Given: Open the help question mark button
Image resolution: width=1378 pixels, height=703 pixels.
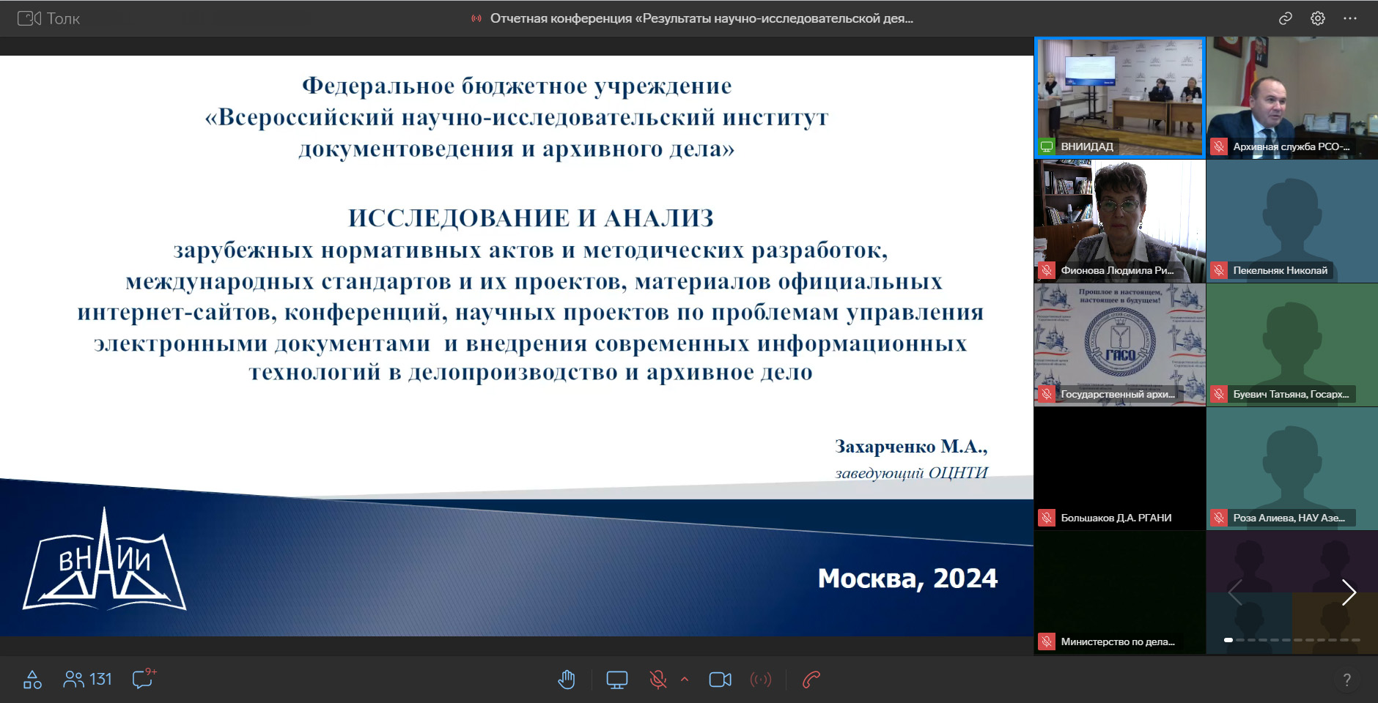Looking at the screenshot, I should [1346, 680].
